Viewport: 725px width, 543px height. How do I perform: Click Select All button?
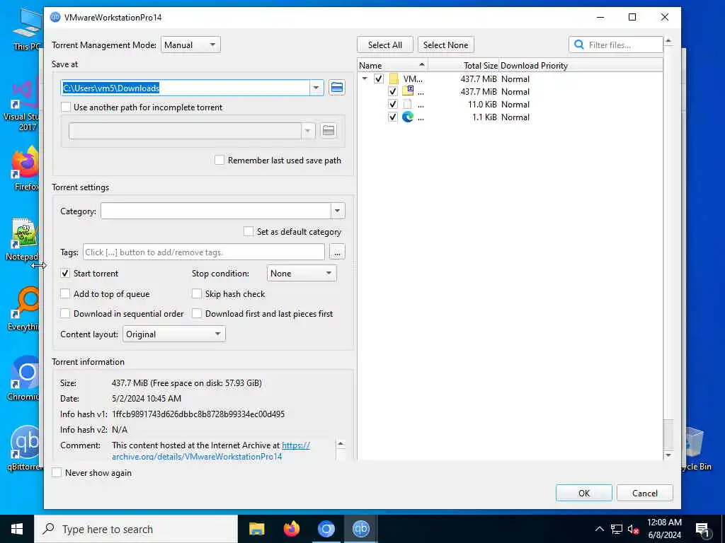tap(384, 45)
